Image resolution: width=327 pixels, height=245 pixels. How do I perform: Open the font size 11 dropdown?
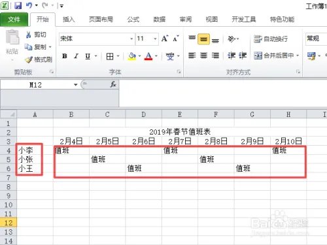pyautogui.click(x=155, y=39)
